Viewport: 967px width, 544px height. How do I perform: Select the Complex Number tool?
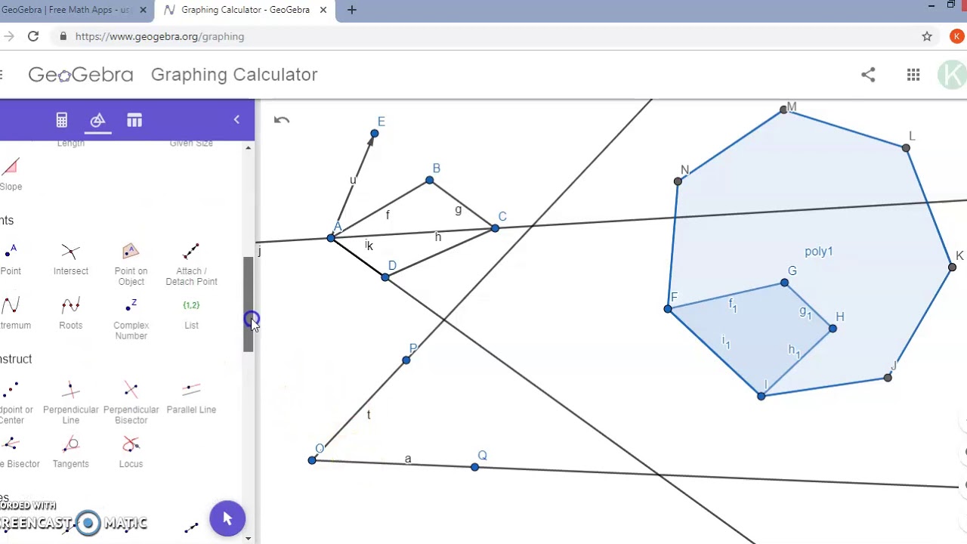[131, 318]
